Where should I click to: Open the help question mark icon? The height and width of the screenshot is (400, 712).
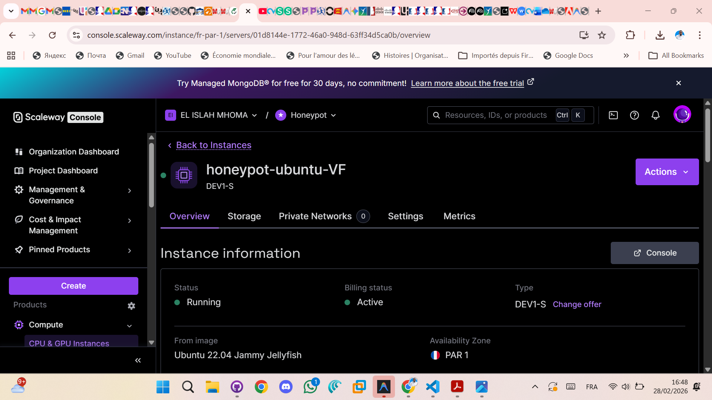tap(634, 115)
